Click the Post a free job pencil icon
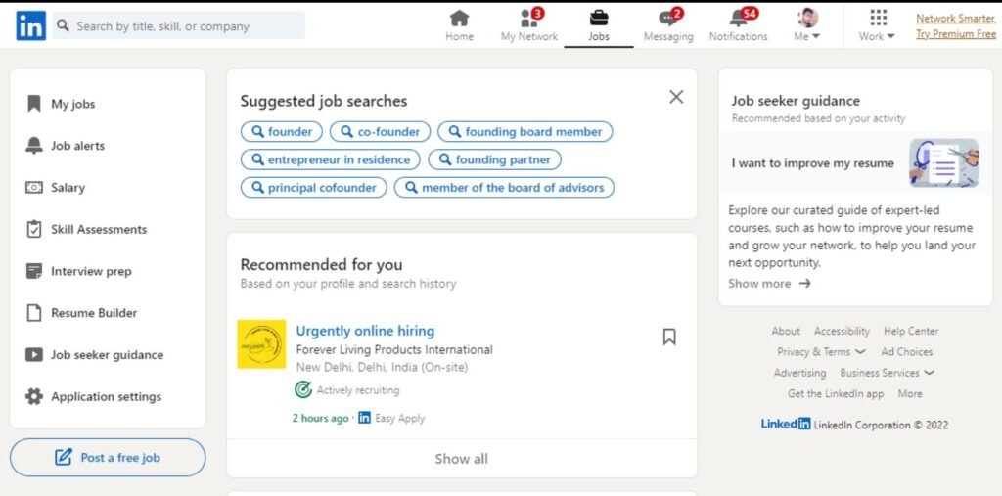The image size is (1002, 496). click(x=64, y=458)
